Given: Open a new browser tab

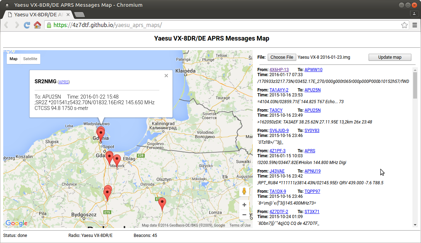Looking at the screenshot, I should click(79, 15).
